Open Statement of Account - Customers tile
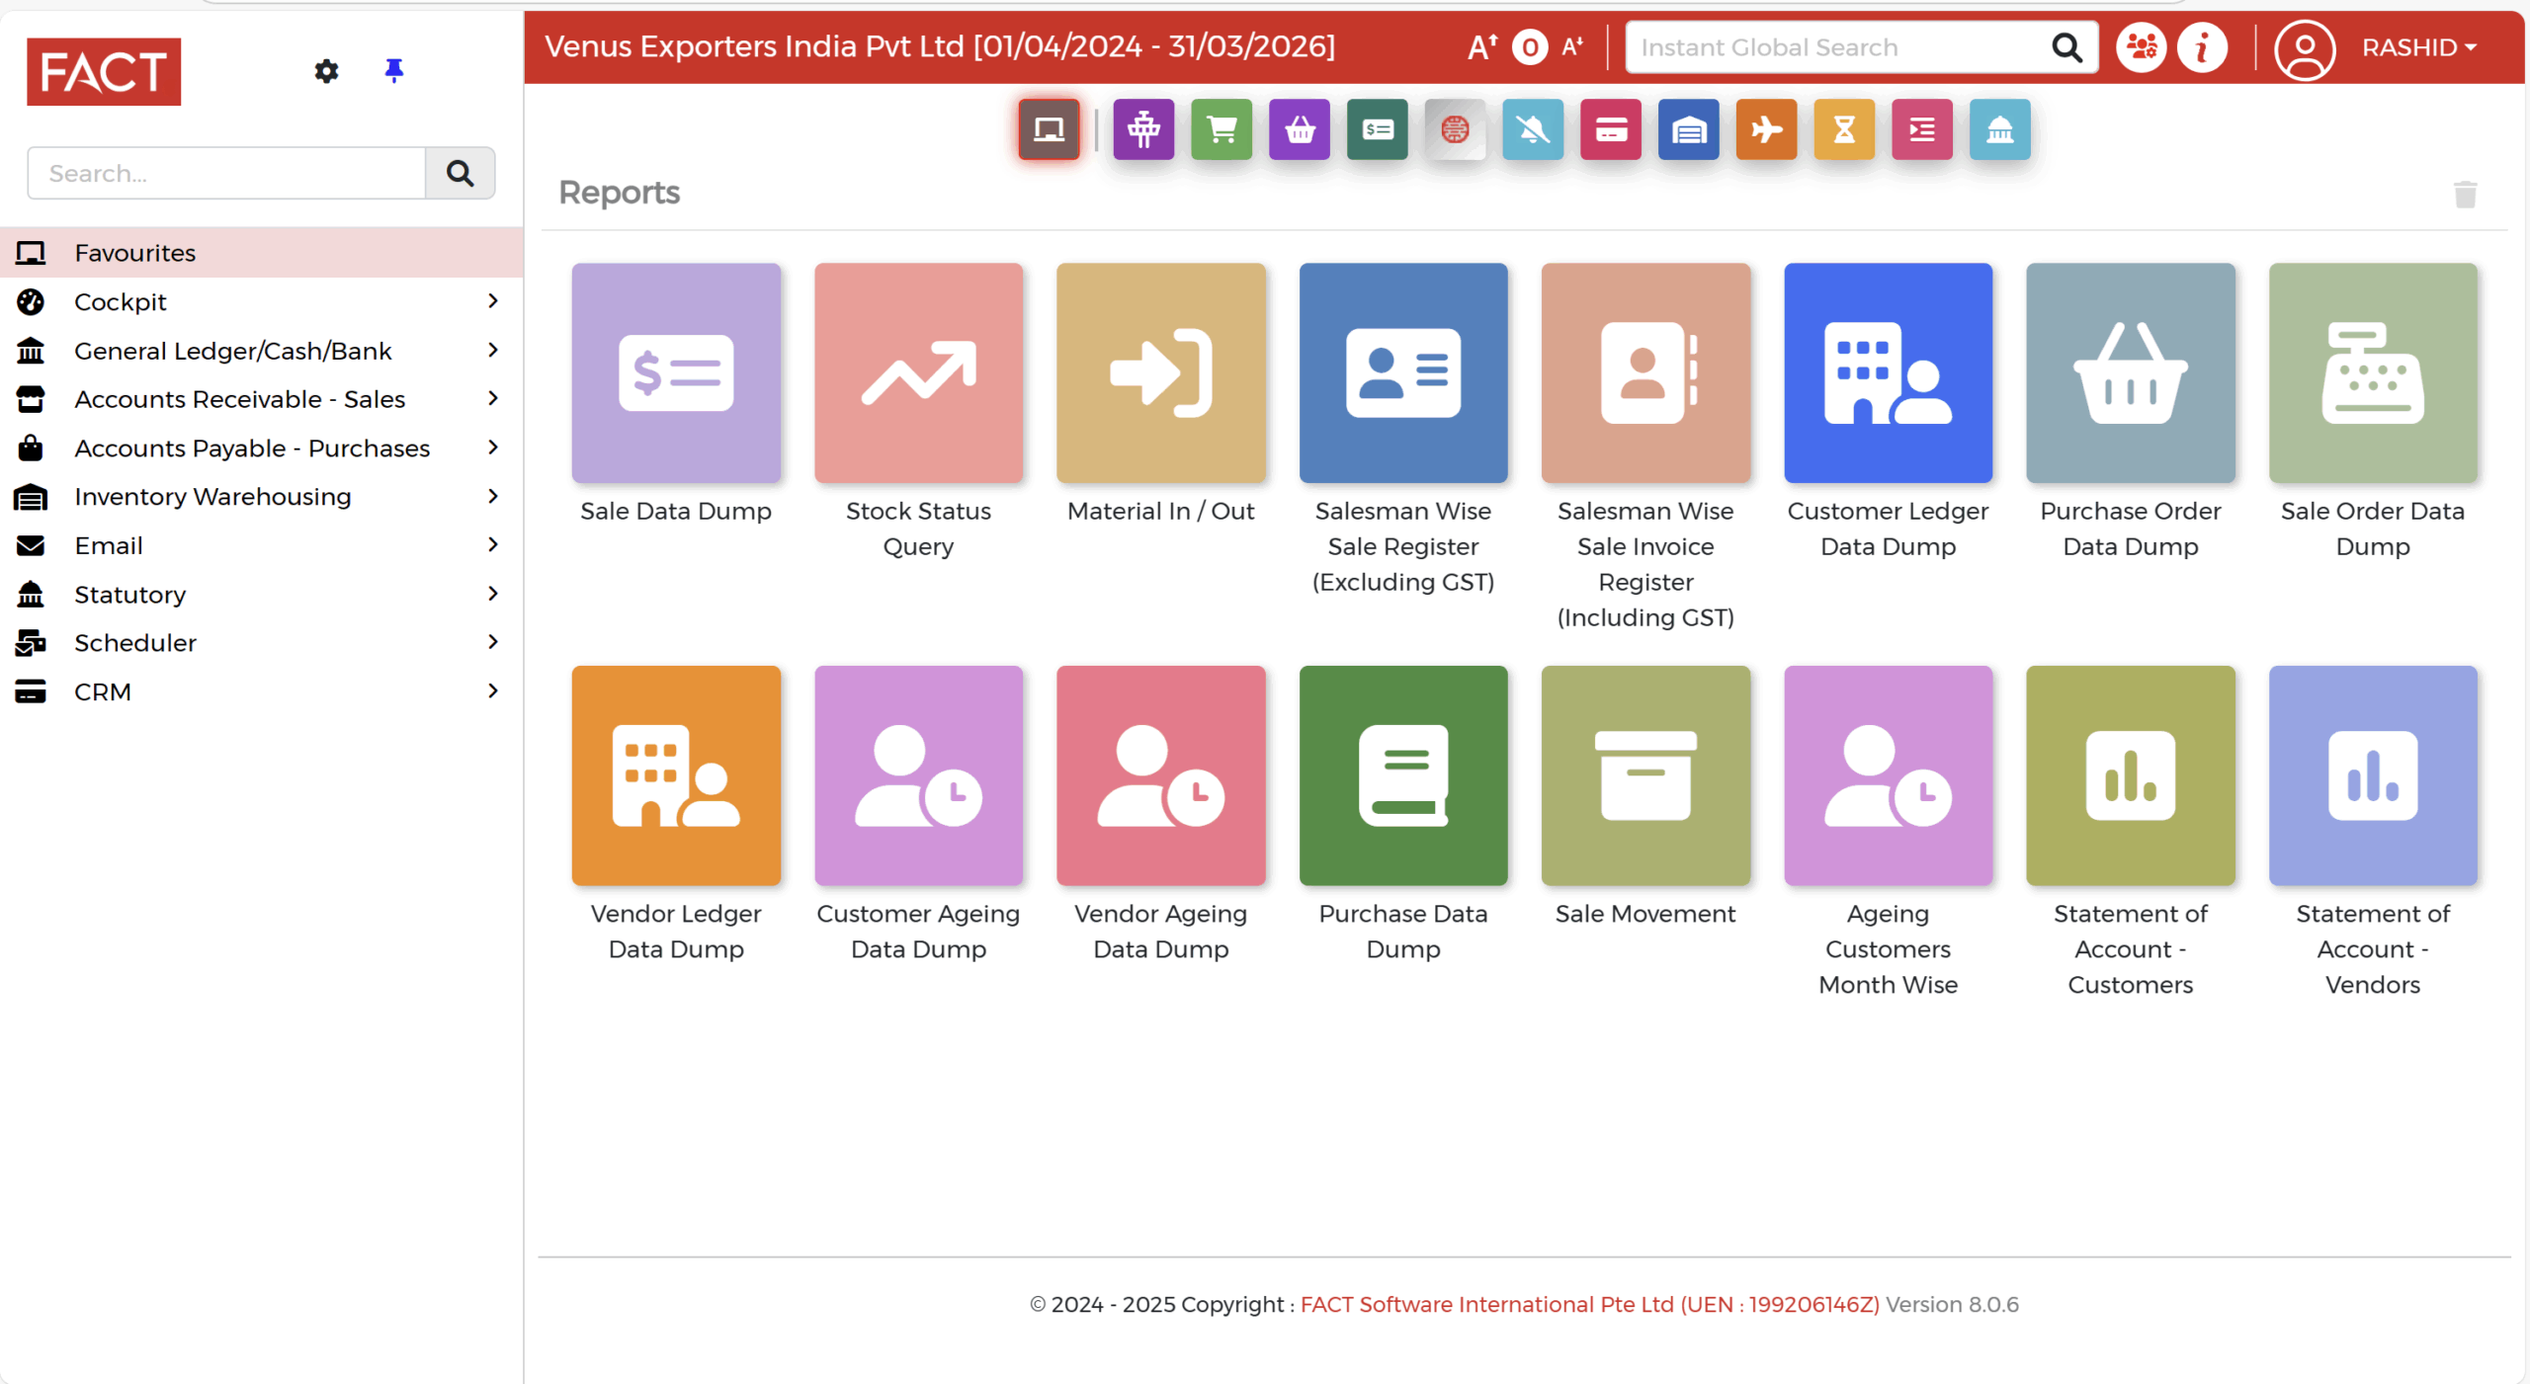The height and width of the screenshot is (1384, 2530). [2131, 775]
